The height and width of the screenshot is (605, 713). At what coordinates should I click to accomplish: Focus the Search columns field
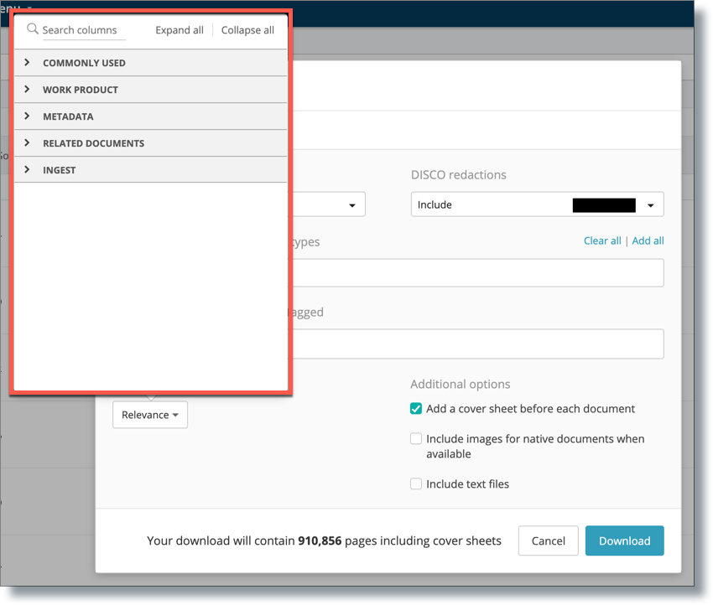pyautogui.click(x=84, y=30)
